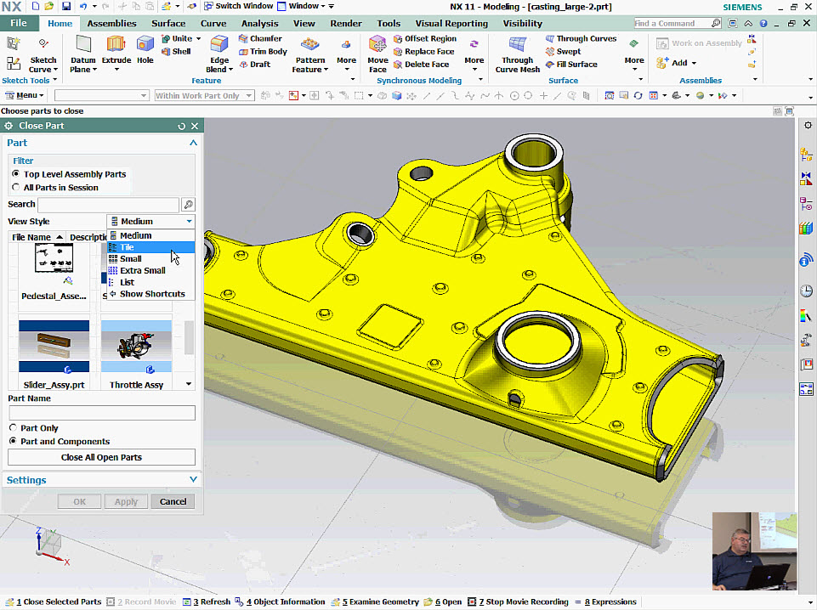Screen dimensions: 817x610
Task: Select the Slider_Assy.prt thumbnail
Action: click(x=53, y=344)
